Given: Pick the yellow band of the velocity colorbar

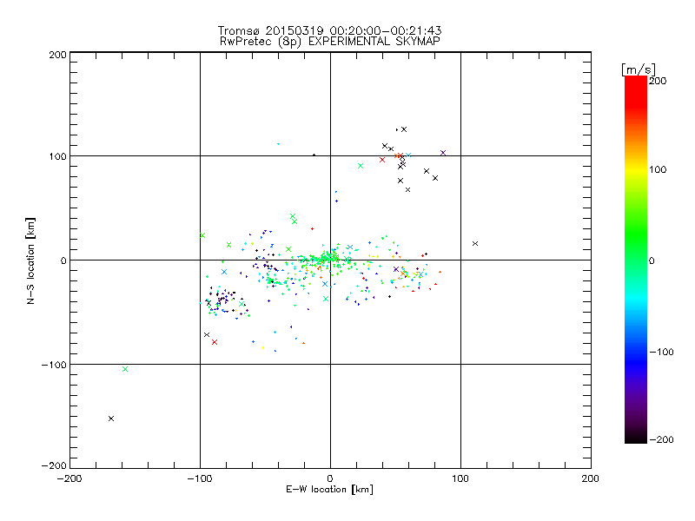Looking at the screenshot, I should 636,169.
